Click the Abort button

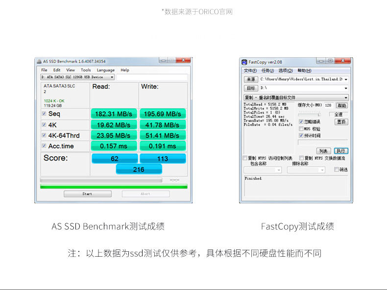[145, 194]
